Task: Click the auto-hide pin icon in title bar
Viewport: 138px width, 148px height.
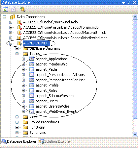Action: (128, 2)
